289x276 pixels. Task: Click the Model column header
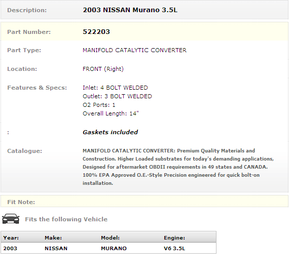pos(110,238)
